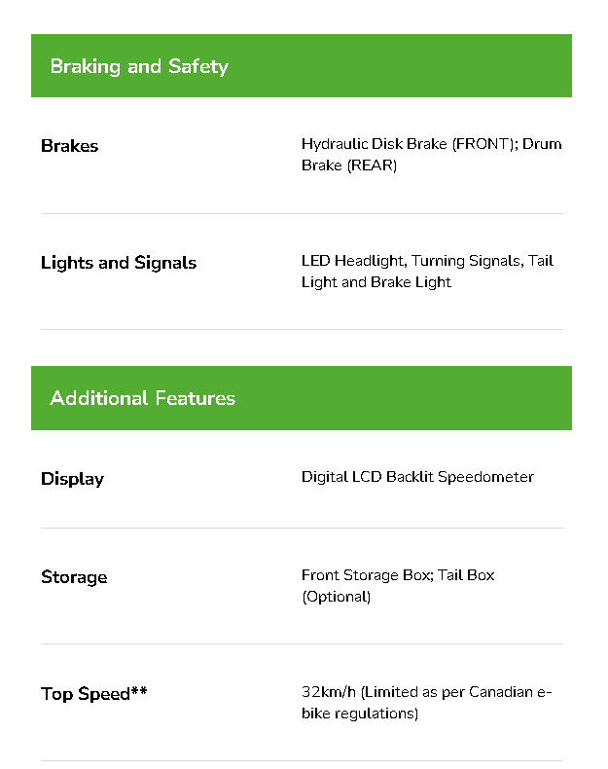Click the Turning Signals words
608x769 pixels.
(x=467, y=261)
